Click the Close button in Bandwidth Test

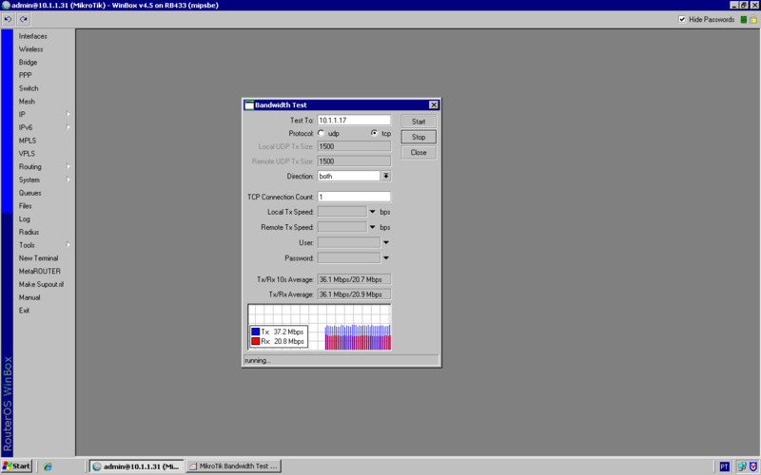pyautogui.click(x=419, y=153)
